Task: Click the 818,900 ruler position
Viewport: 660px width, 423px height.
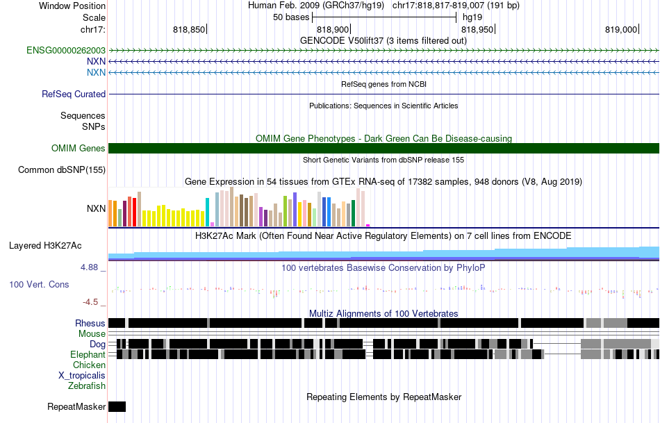Action: pyautogui.click(x=333, y=29)
